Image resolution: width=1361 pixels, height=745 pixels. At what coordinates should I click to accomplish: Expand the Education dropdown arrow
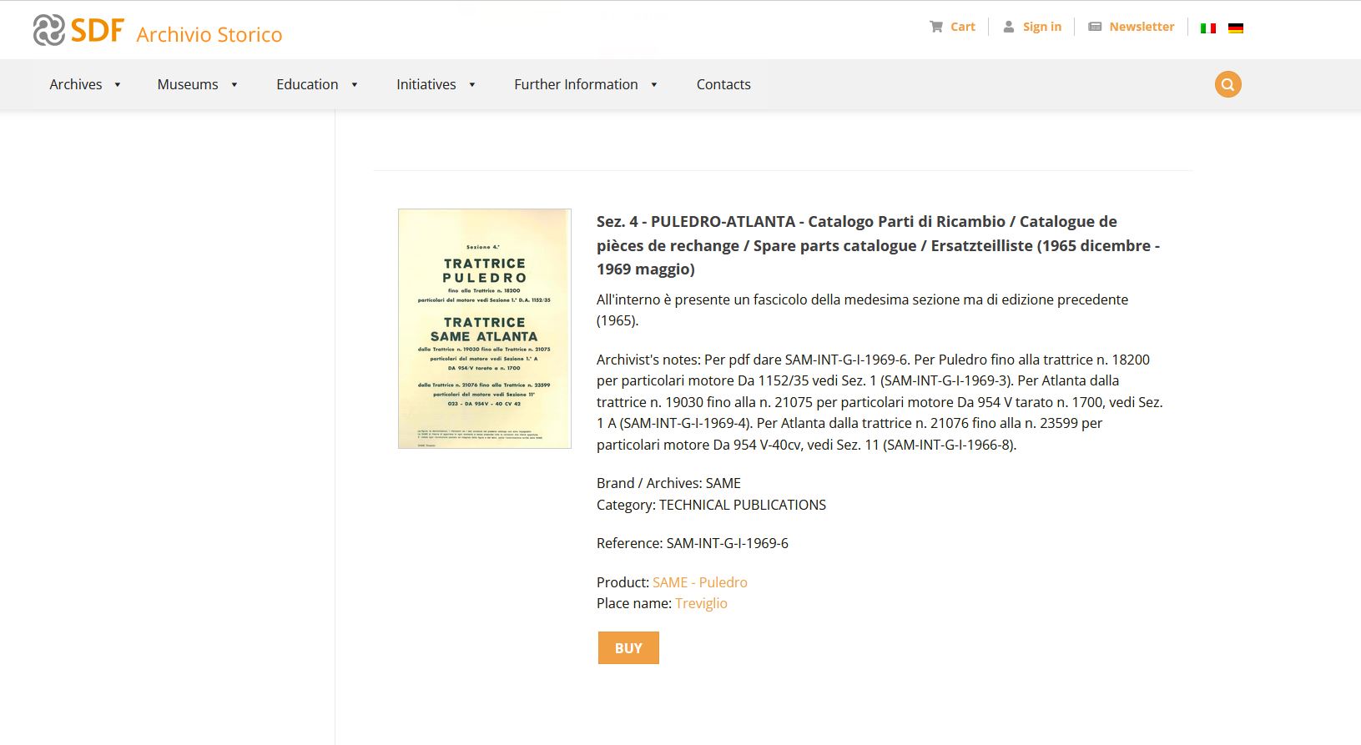355,85
